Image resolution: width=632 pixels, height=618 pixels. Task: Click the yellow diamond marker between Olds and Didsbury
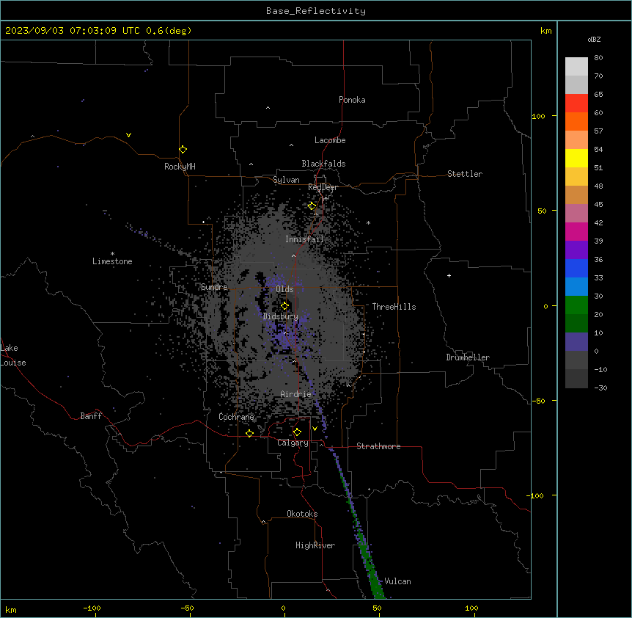click(284, 306)
